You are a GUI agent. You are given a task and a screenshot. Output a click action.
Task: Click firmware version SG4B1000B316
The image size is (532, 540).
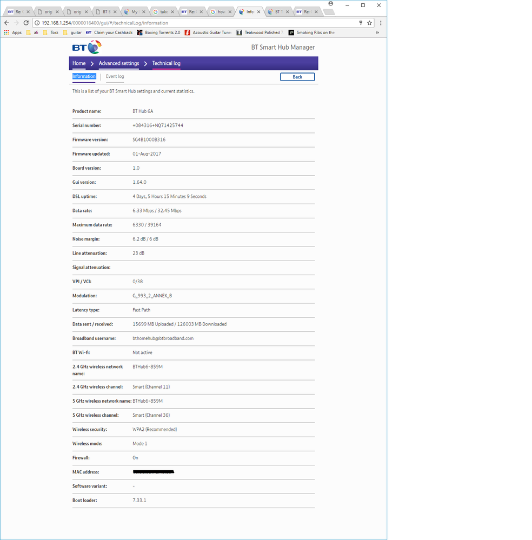point(149,139)
